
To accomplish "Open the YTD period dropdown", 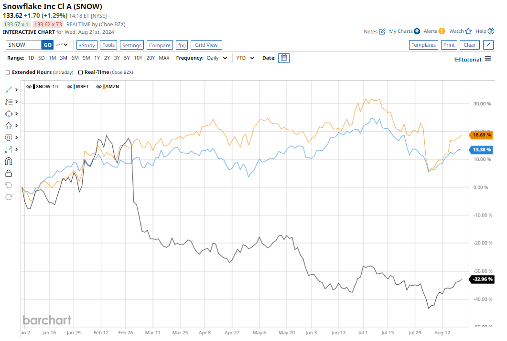I will [x=245, y=58].
